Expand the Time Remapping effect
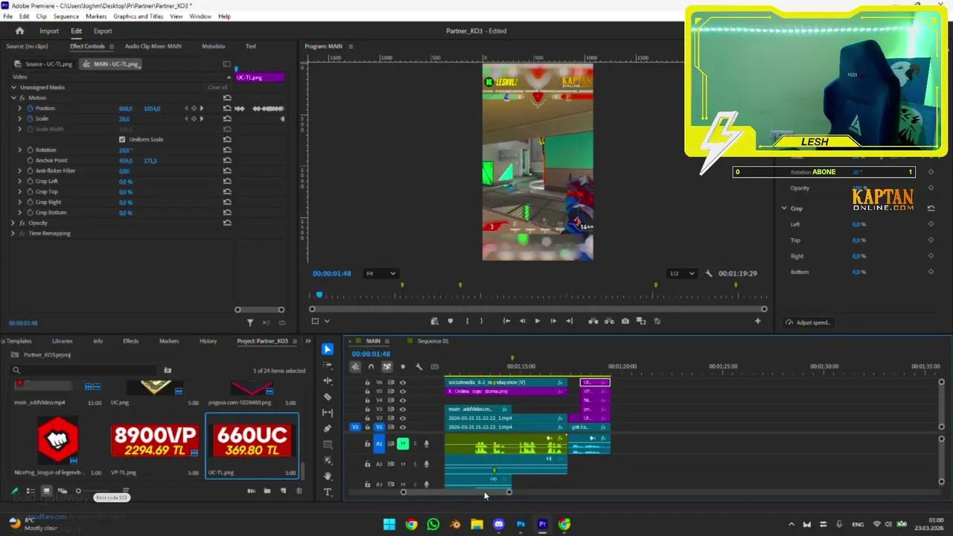This screenshot has width=953, height=536. click(13, 233)
